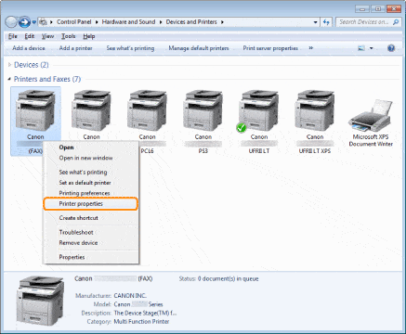Viewport: 406px width, 334px height.
Task: Click the Forward navigation arrow
Action: tap(24, 22)
